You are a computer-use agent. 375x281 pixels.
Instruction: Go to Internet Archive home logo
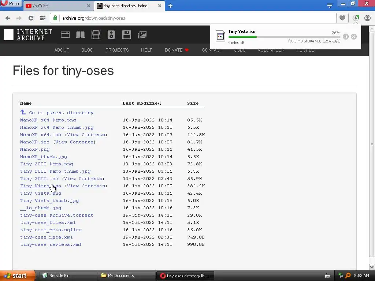click(x=28, y=35)
